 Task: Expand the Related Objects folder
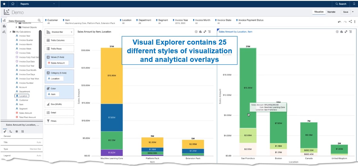tap(20, 27)
